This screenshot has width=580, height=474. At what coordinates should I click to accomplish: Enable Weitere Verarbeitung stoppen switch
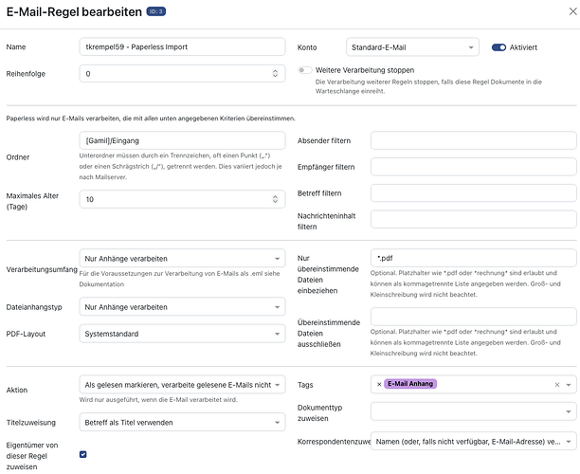tap(305, 70)
